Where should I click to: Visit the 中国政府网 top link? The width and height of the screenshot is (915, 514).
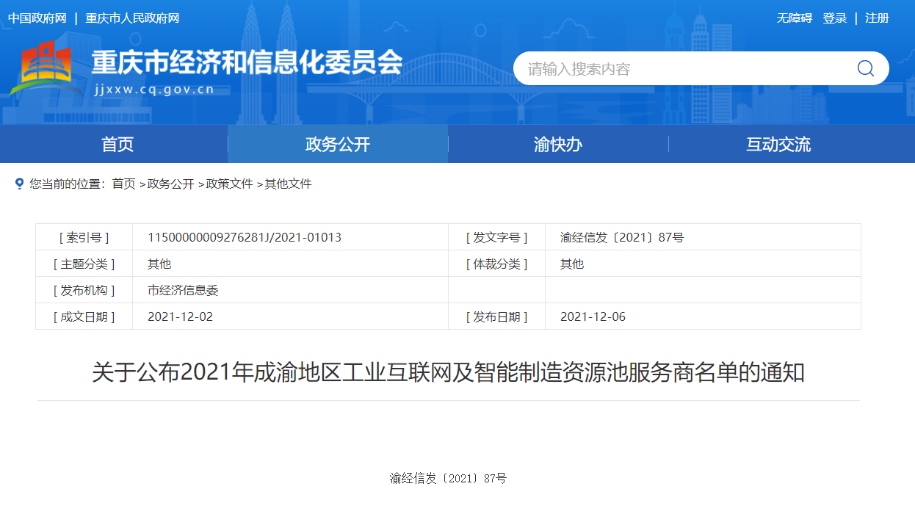click(37, 18)
